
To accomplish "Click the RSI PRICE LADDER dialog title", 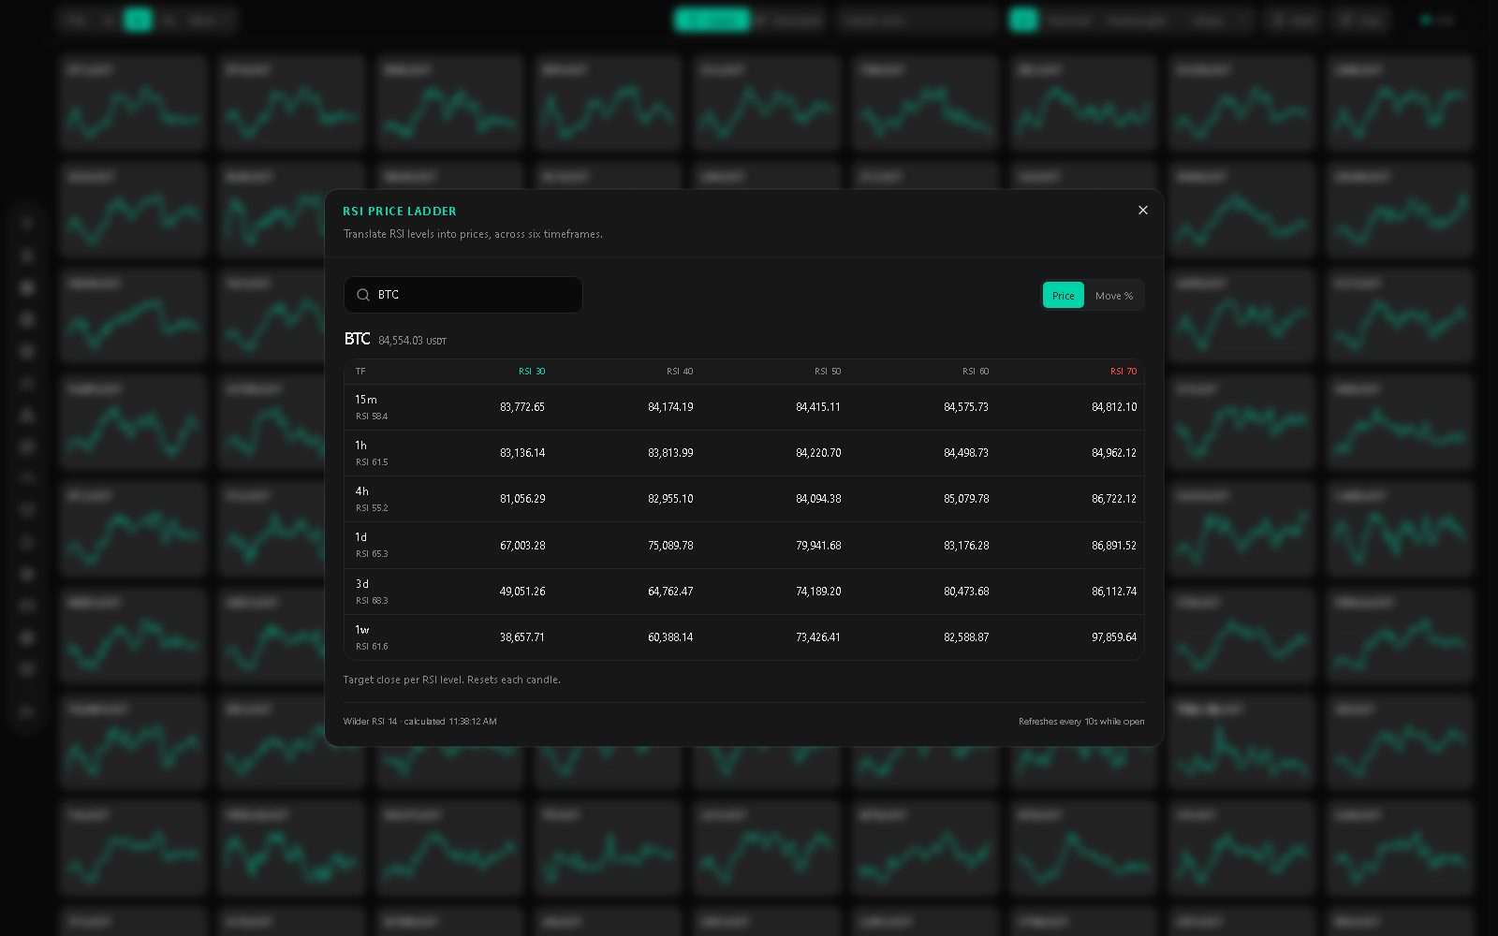I will 400,212.
